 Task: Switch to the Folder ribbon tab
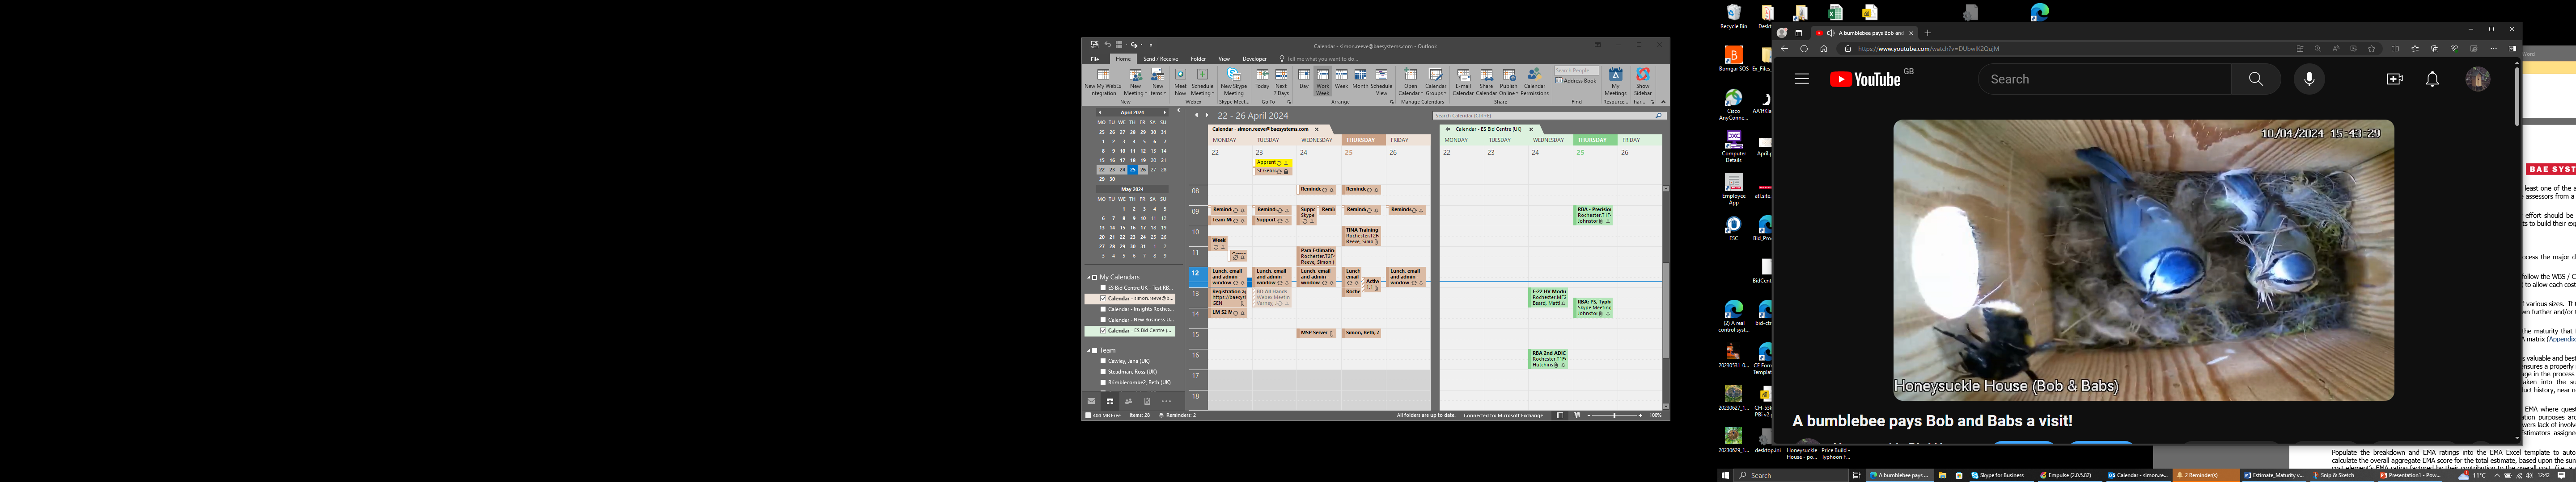pyautogui.click(x=1198, y=59)
